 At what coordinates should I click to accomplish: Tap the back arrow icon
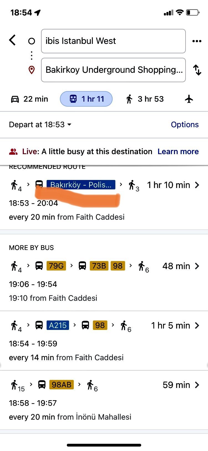pos(12,40)
